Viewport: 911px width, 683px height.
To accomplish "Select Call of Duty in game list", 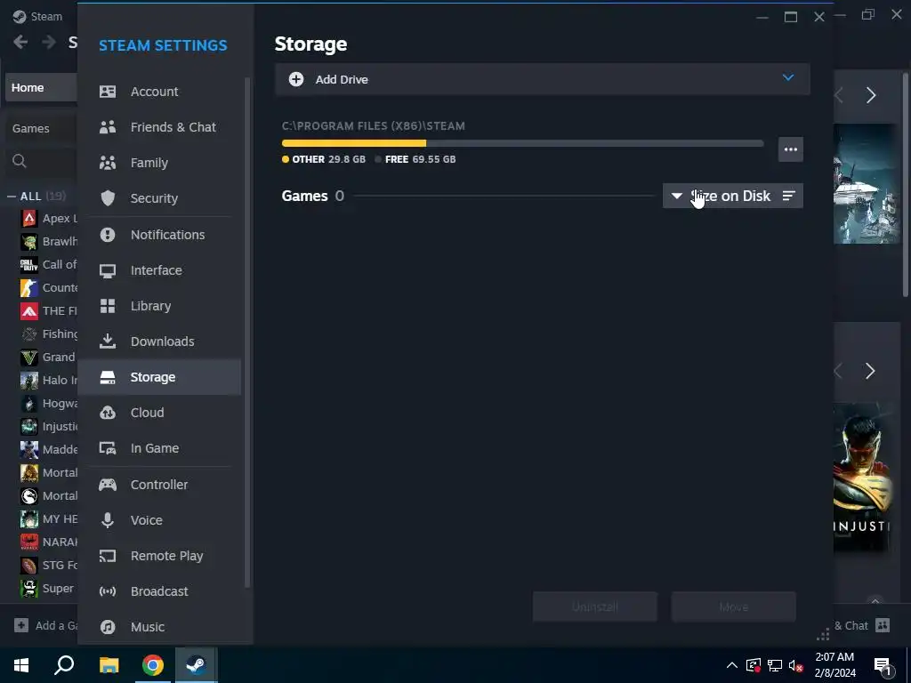I will pos(49,265).
